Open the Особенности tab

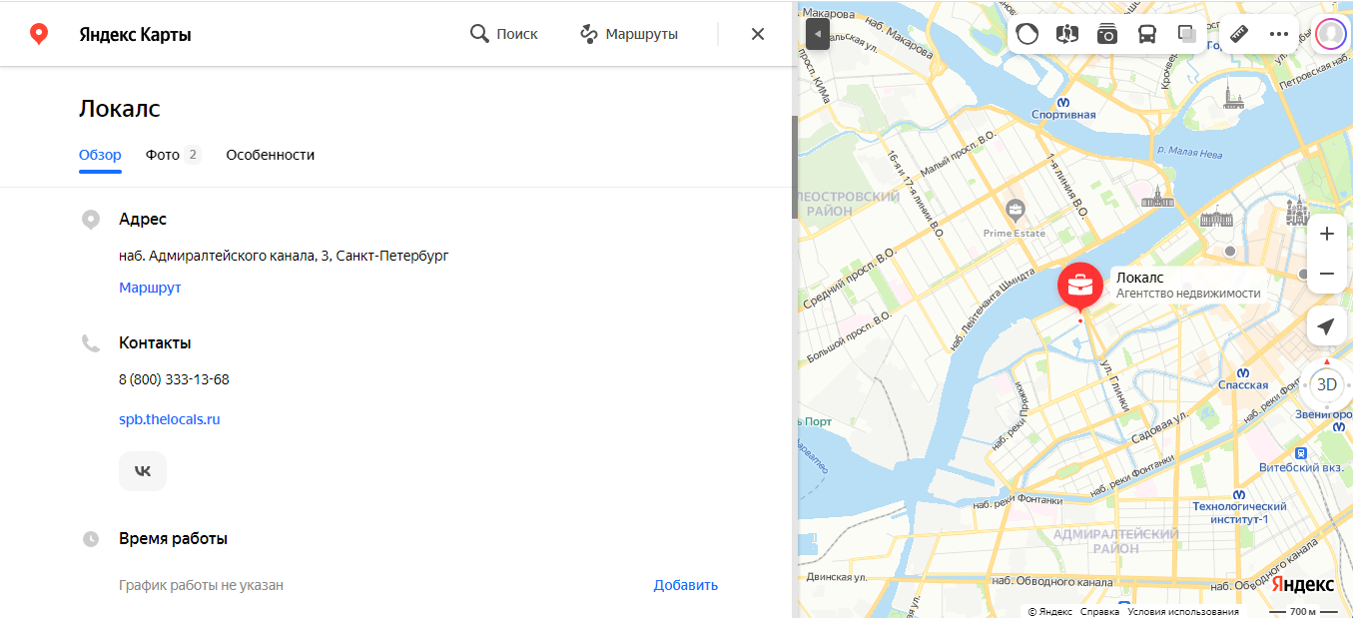(x=271, y=155)
